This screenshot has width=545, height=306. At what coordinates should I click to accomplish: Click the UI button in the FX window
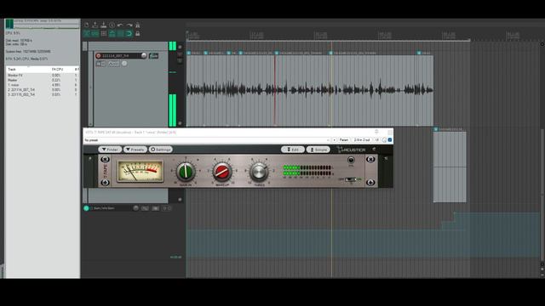pyautogui.click(x=376, y=139)
